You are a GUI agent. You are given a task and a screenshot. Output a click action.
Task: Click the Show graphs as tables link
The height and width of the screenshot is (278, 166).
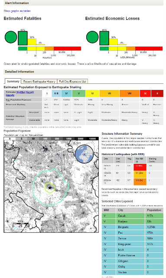[x=17, y=11]
